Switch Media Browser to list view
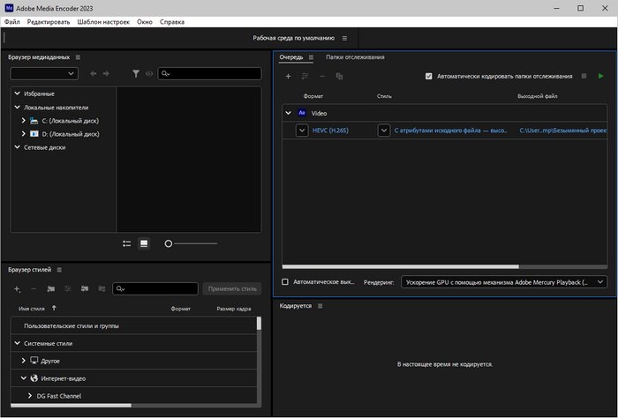The image size is (618, 418). 126,243
